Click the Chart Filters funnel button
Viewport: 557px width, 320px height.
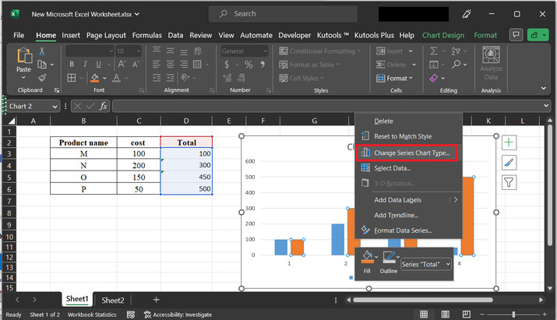pos(508,182)
